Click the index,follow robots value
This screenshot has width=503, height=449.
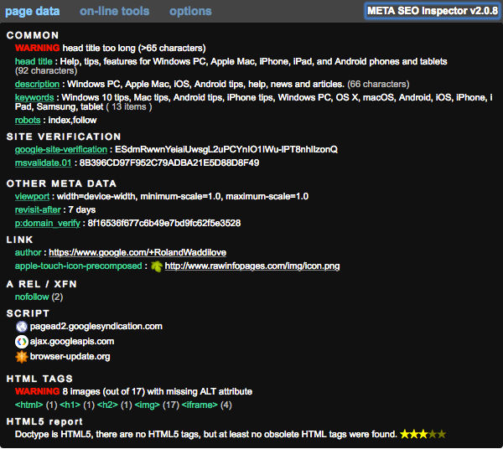[x=72, y=120]
